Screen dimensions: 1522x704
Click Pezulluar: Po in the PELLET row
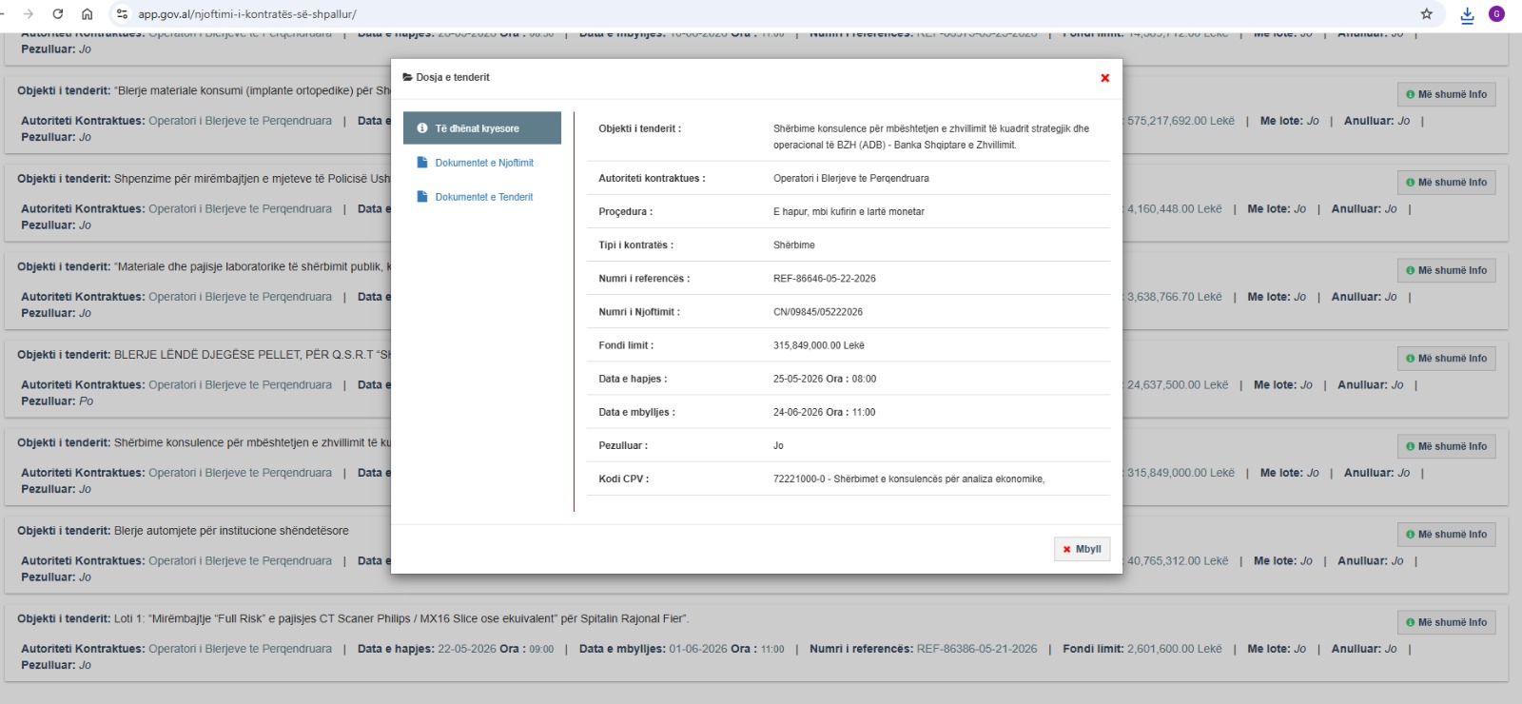(57, 401)
